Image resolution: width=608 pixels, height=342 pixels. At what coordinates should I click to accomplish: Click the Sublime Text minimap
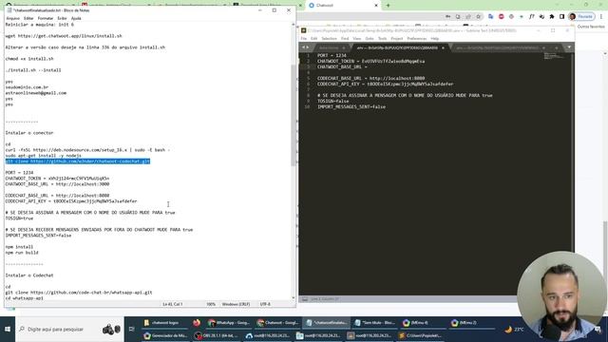pos(555,56)
